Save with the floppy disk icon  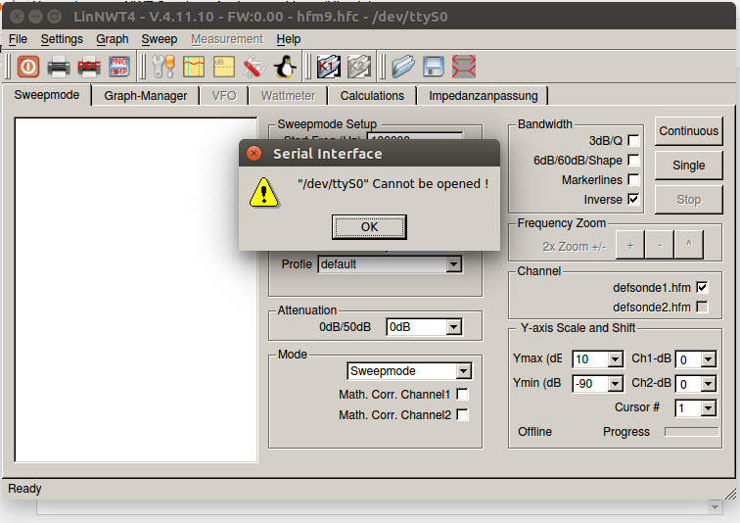(434, 67)
